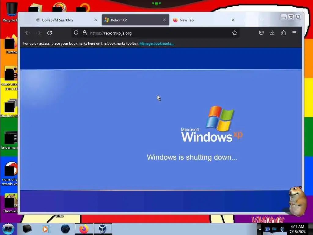The width and height of the screenshot is (313, 235).
Task: Minimize the Firefox window
Action: 284,17
